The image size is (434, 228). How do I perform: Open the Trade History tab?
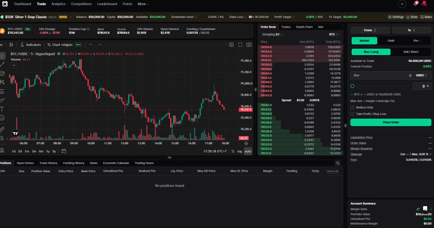tap(48, 163)
